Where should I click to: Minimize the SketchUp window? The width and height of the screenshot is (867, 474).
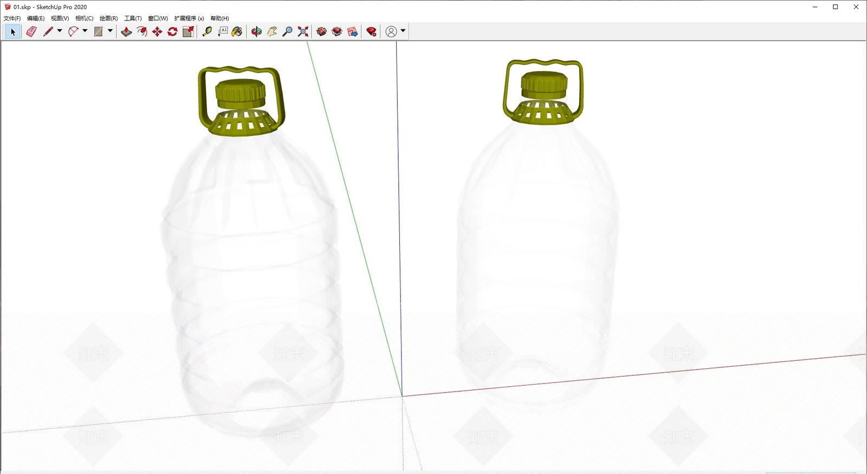[x=814, y=7]
